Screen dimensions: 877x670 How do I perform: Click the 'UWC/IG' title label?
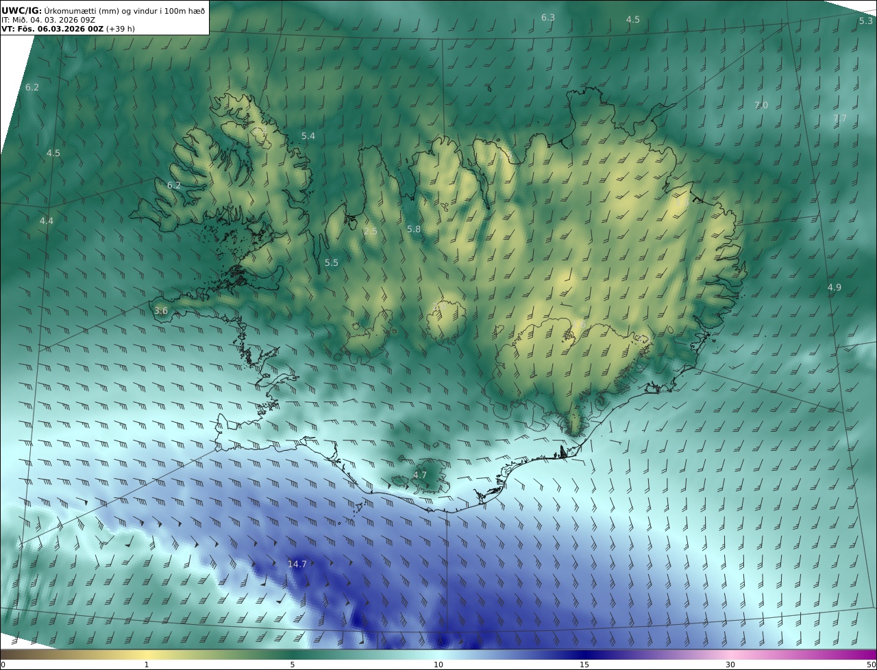point(22,10)
